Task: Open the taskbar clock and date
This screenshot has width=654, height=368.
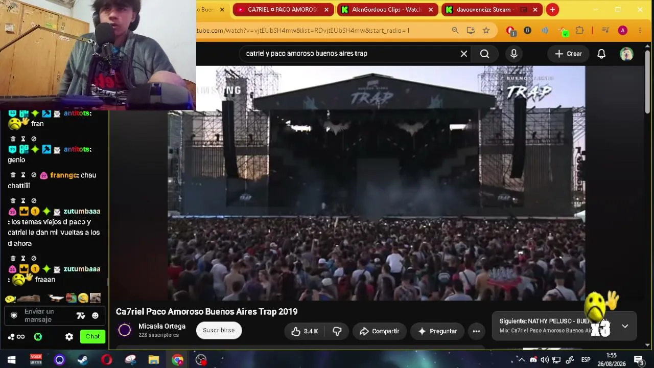Action: (611, 360)
